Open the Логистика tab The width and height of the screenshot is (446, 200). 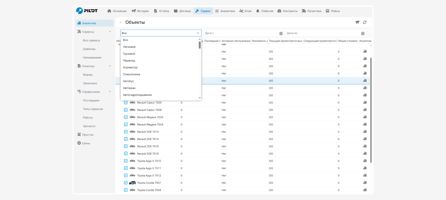coord(311,11)
